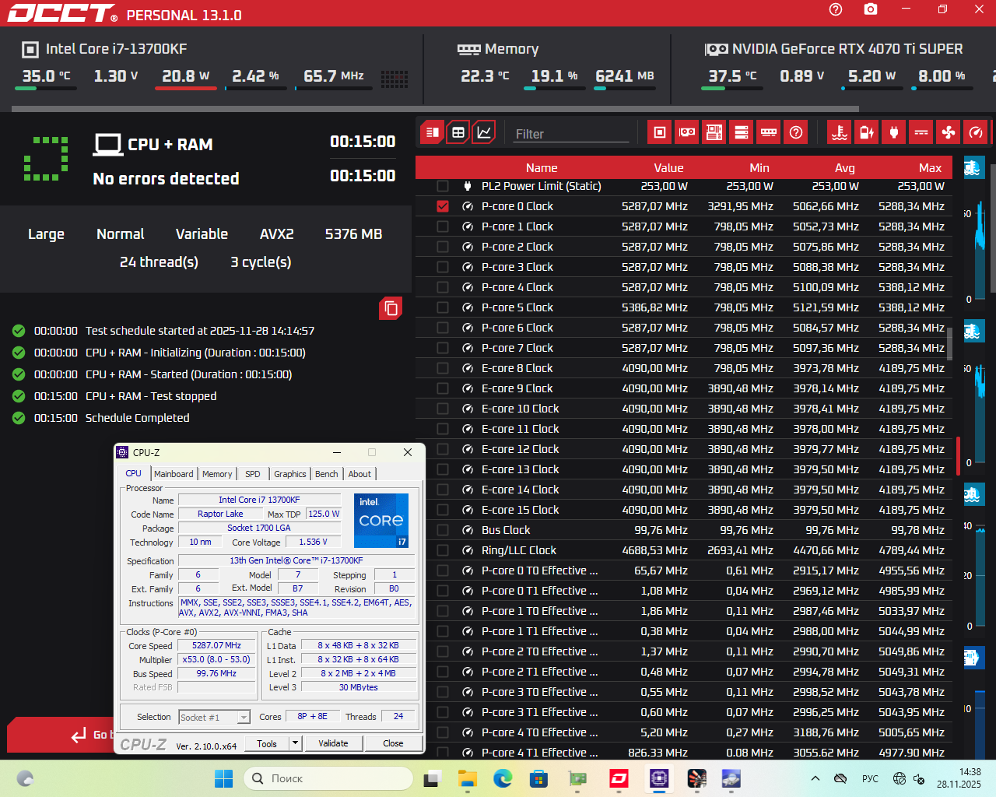Open the SPD tab in CPU-Z

pos(253,474)
